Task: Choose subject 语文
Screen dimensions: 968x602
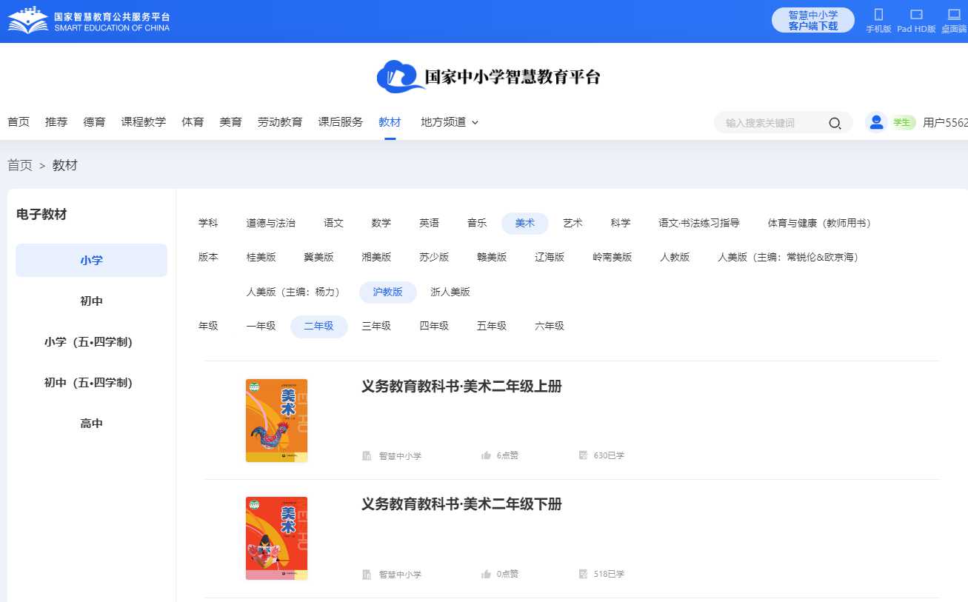Action: pos(333,223)
